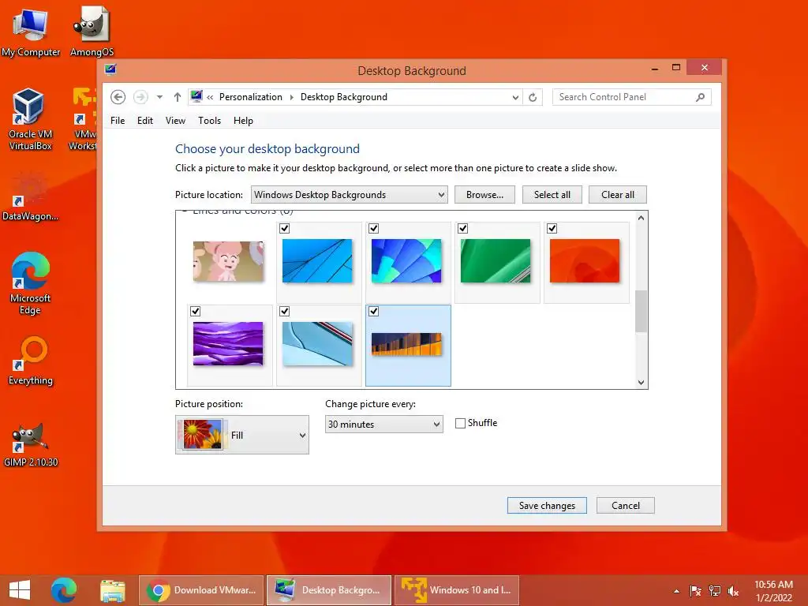Open the AmongOS desktop icon

click(92, 31)
